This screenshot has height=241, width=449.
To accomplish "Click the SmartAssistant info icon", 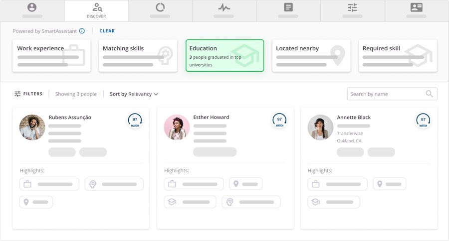I will tap(82, 31).
